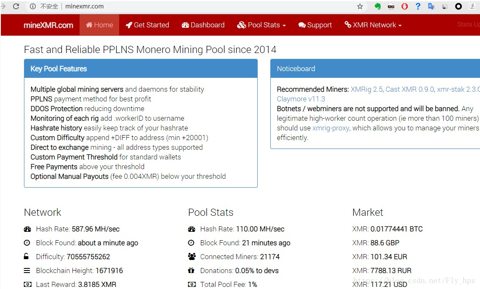Image resolution: width=480 pixels, height=289 pixels.
Task: Follow the xmrig-proxy link
Action: pyautogui.click(x=331, y=128)
